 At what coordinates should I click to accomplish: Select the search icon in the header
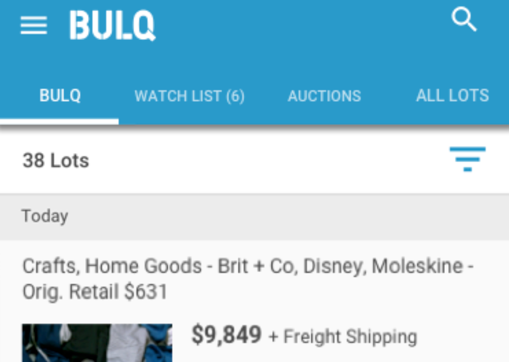click(x=464, y=20)
